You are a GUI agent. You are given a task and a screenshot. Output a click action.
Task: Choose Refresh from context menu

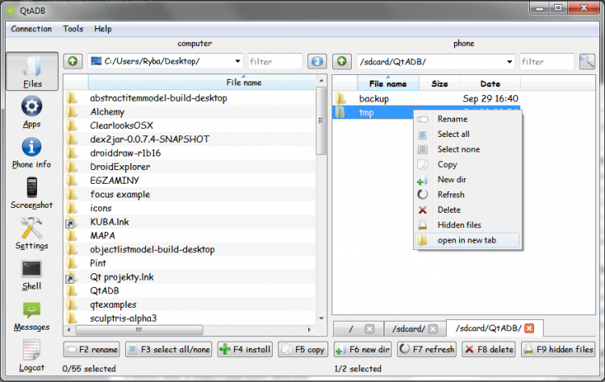pyautogui.click(x=467, y=195)
